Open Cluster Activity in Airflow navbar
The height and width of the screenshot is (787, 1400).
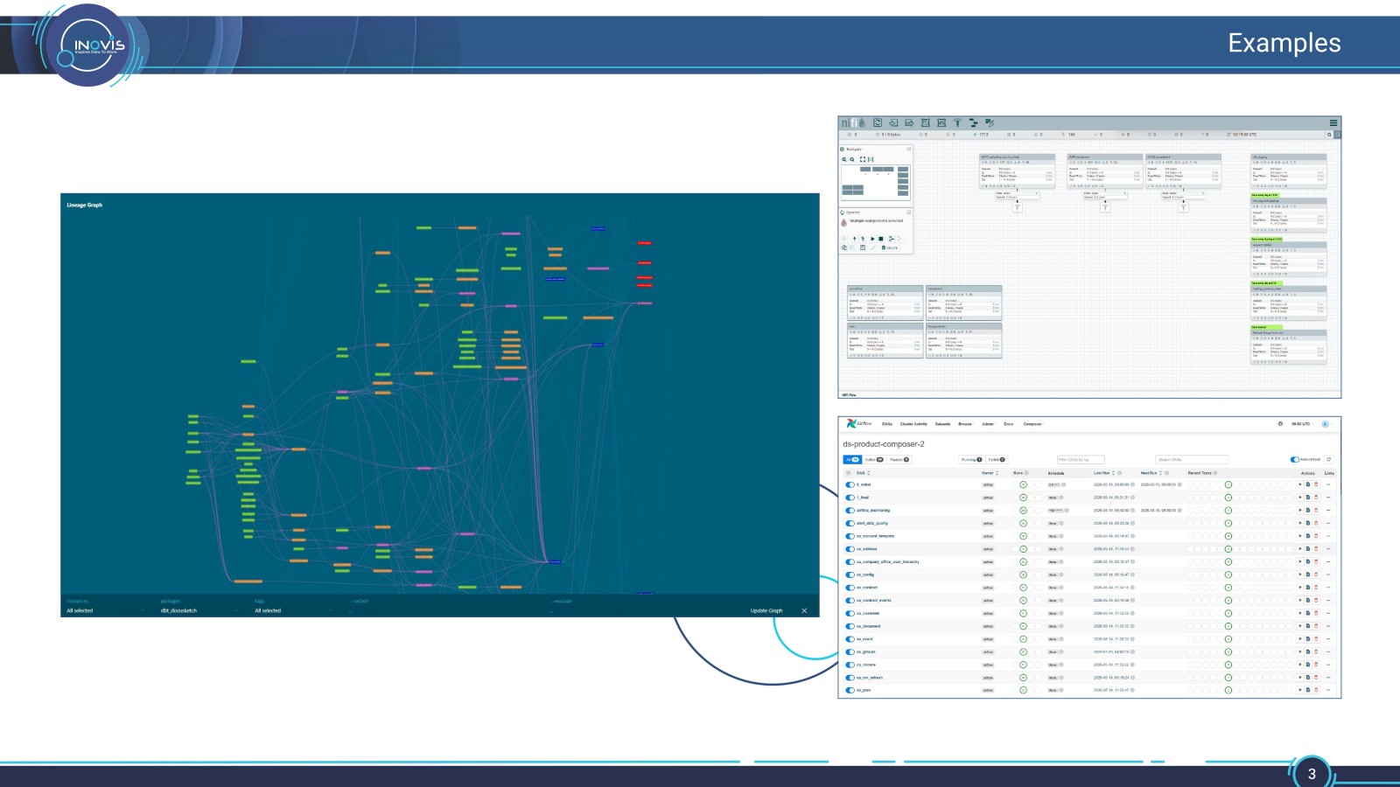click(x=913, y=424)
